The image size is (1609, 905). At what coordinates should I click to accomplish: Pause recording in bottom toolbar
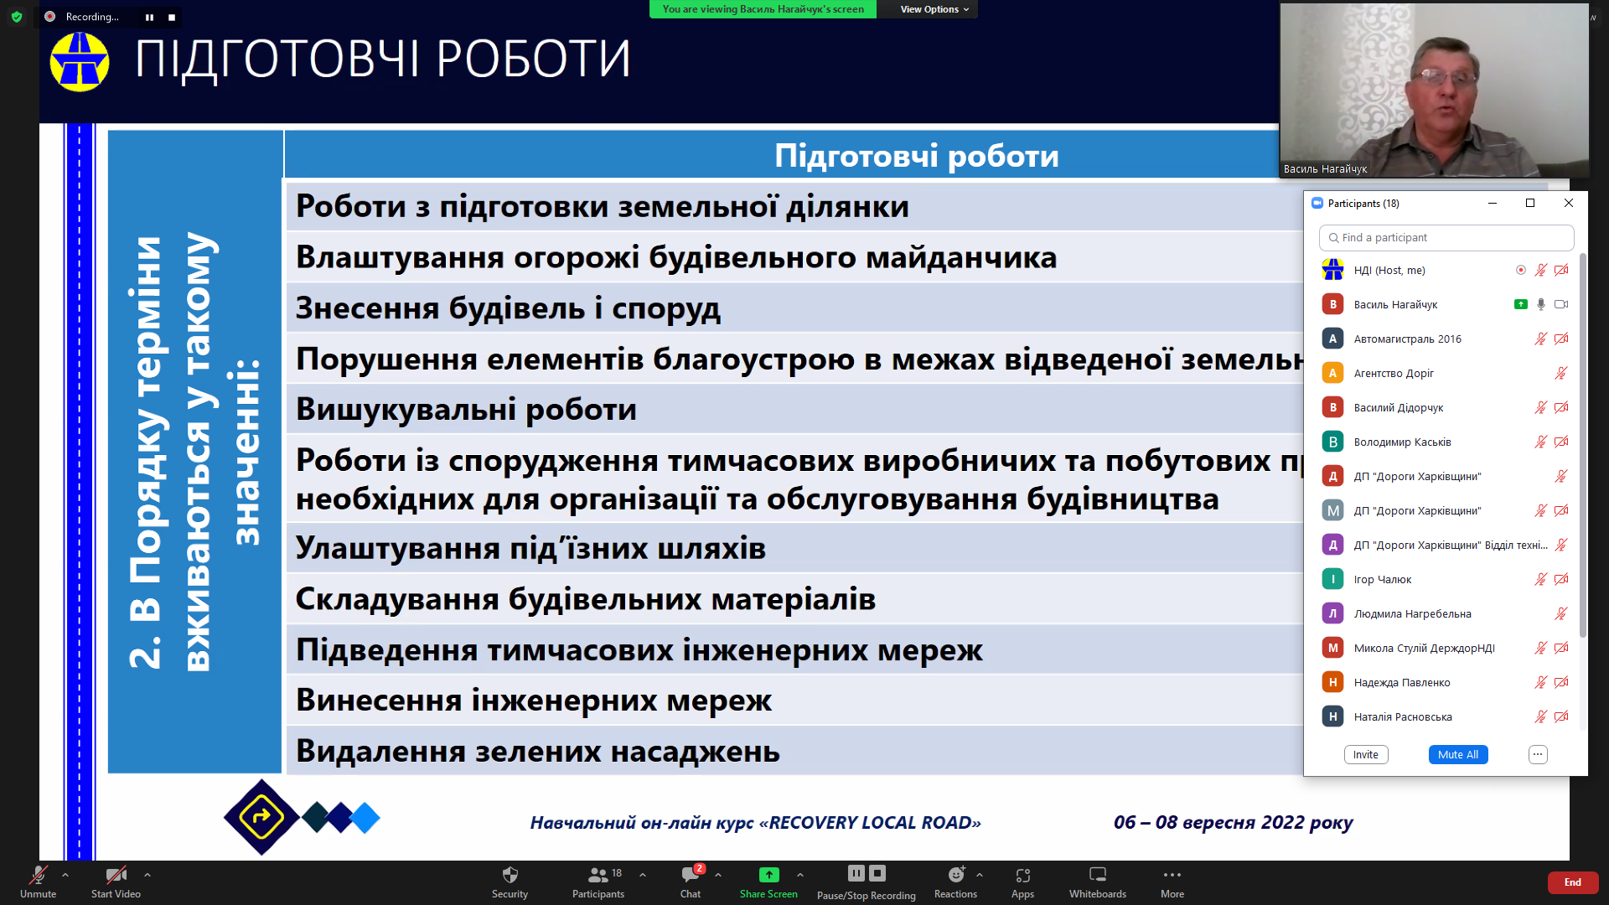[x=856, y=873]
